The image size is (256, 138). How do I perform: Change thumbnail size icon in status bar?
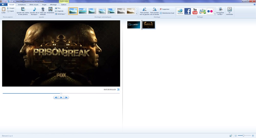point(231,135)
